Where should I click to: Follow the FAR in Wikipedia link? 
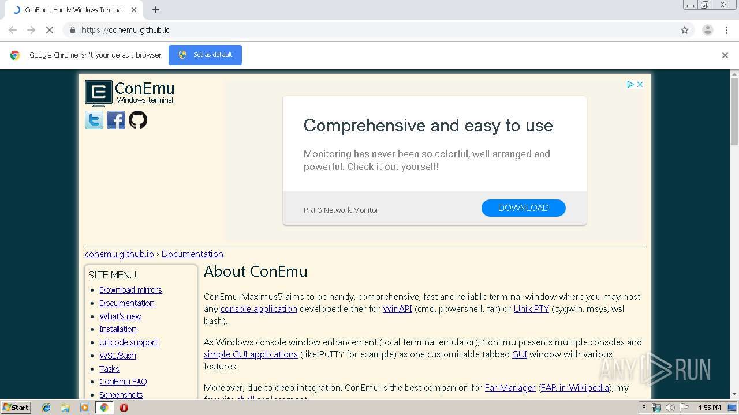click(x=575, y=388)
